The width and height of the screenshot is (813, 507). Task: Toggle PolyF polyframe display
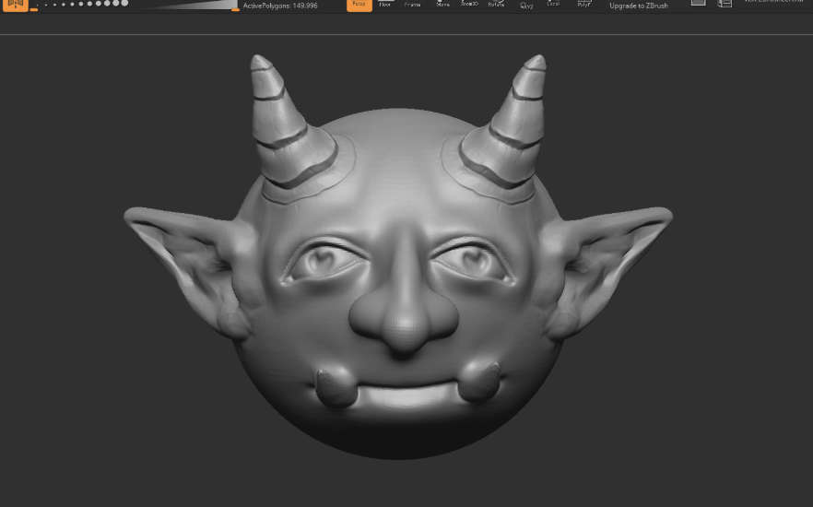click(583, 5)
